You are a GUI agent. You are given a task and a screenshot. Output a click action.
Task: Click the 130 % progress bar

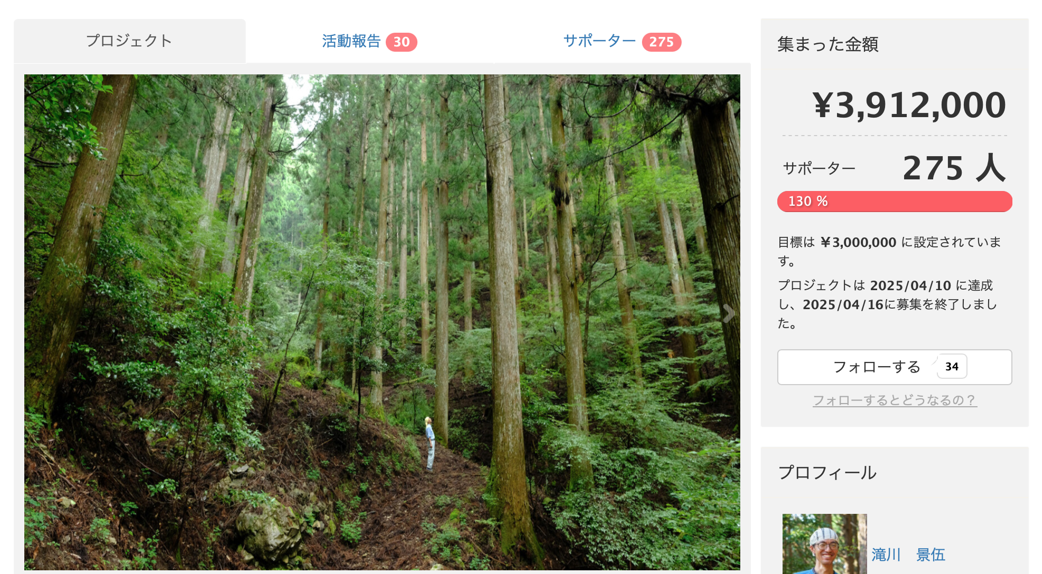tap(895, 202)
